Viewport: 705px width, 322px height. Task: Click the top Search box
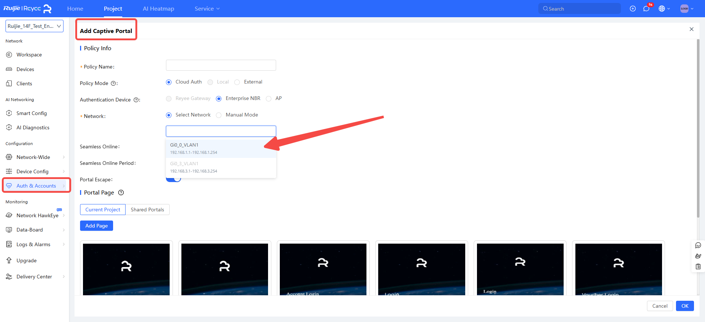pos(579,9)
